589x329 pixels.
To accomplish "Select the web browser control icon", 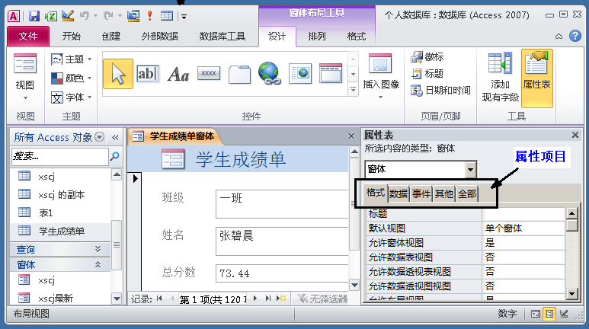I will click(x=299, y=74).
